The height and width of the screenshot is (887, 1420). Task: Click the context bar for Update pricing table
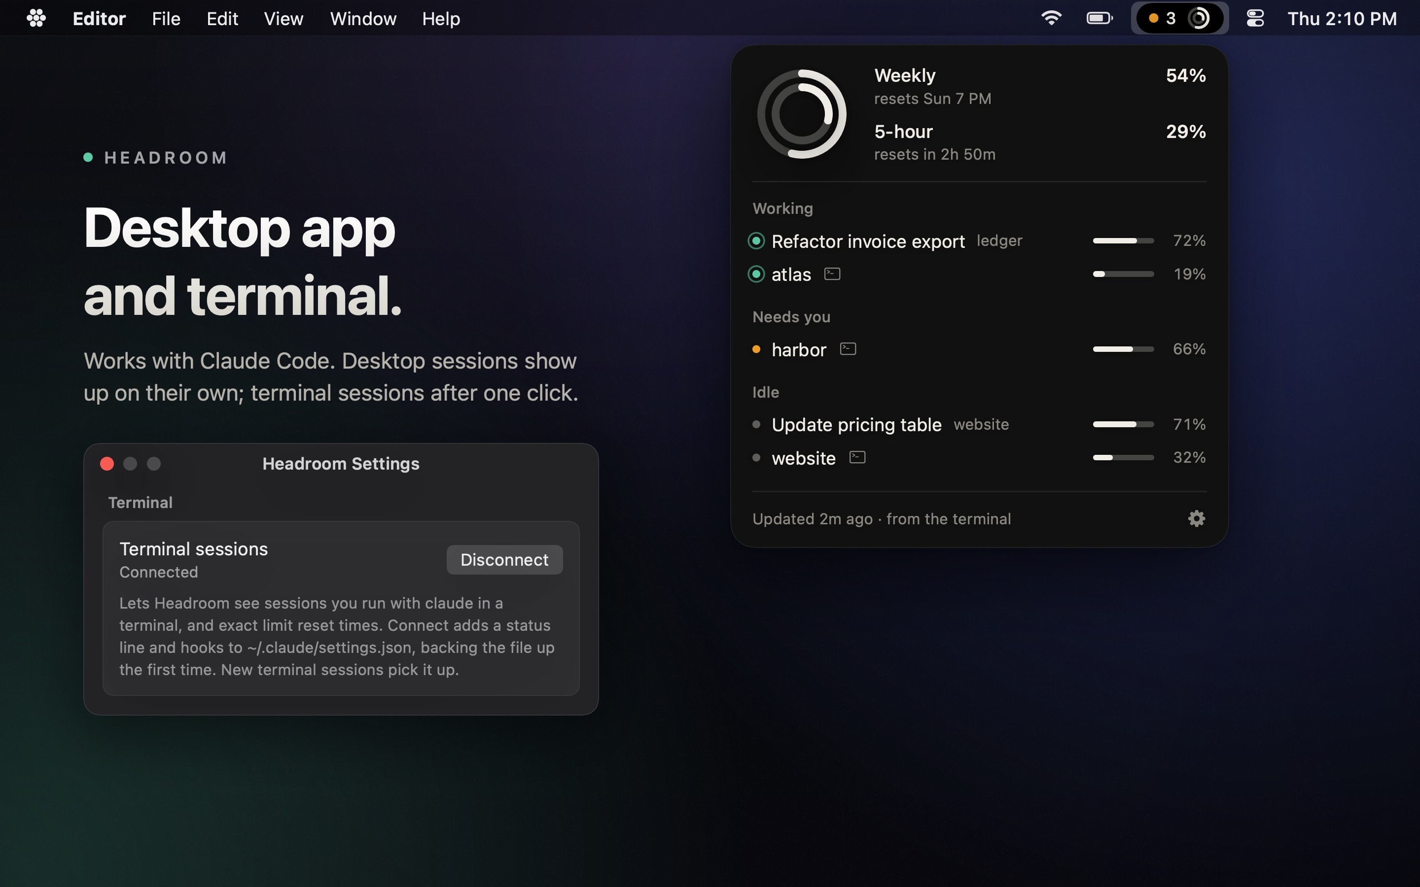pos(1123,424)
